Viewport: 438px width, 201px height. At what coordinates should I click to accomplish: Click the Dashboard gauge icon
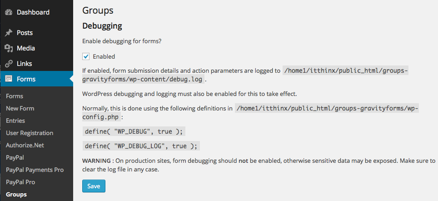click(x=9, y=12)
